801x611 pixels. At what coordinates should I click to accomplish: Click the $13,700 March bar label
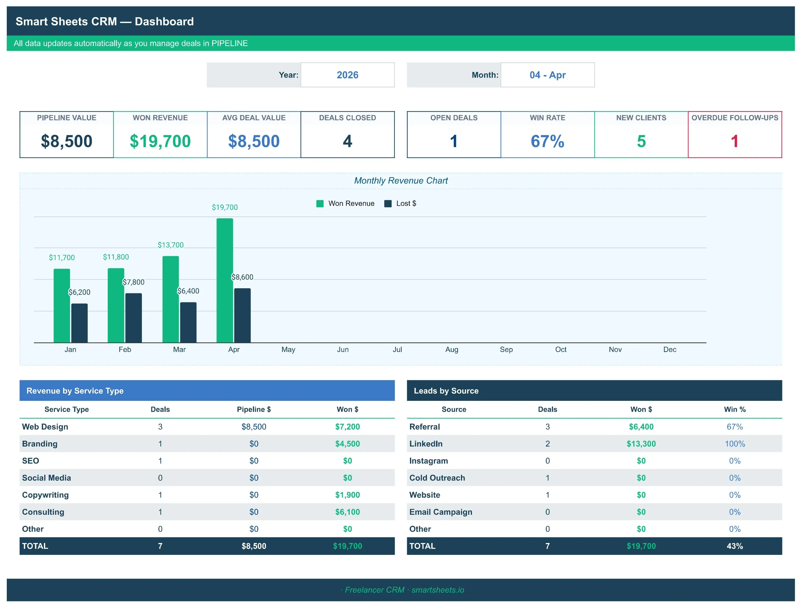click(x=171, y=245)
